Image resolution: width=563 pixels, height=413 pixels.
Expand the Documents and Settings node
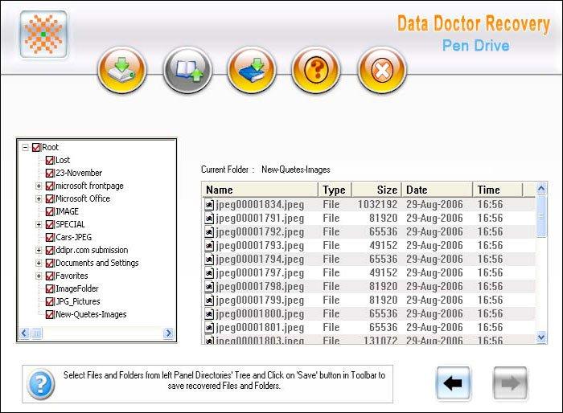pos(39,264)
